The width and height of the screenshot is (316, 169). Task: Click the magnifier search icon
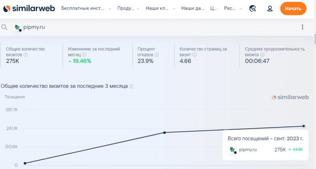[x=4, y=27]
